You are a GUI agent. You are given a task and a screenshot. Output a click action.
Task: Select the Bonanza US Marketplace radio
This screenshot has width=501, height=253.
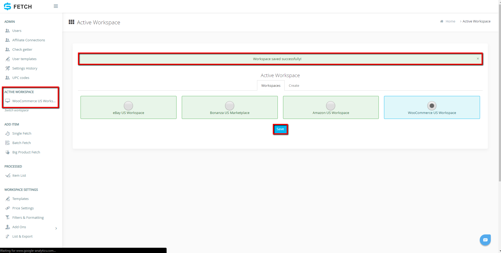coord(230,106)
